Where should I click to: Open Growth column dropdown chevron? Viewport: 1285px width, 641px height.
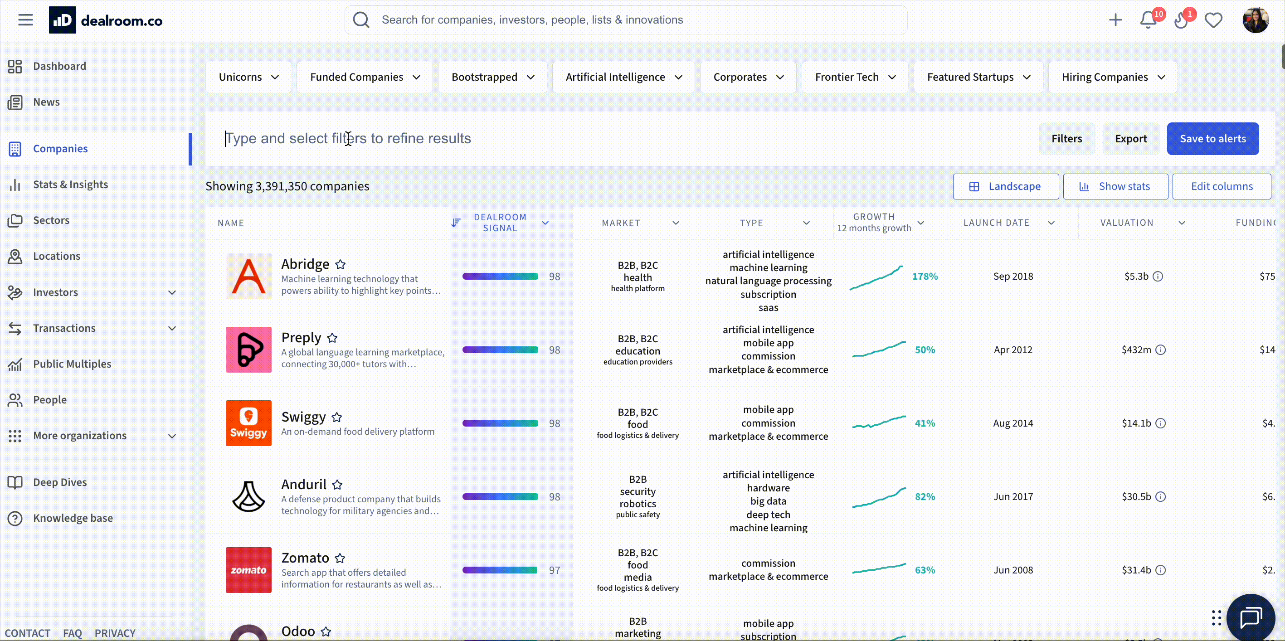pos(921,223)
